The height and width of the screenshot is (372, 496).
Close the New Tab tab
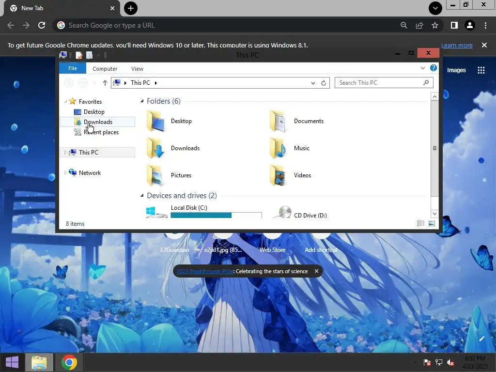tap(112, 8)
